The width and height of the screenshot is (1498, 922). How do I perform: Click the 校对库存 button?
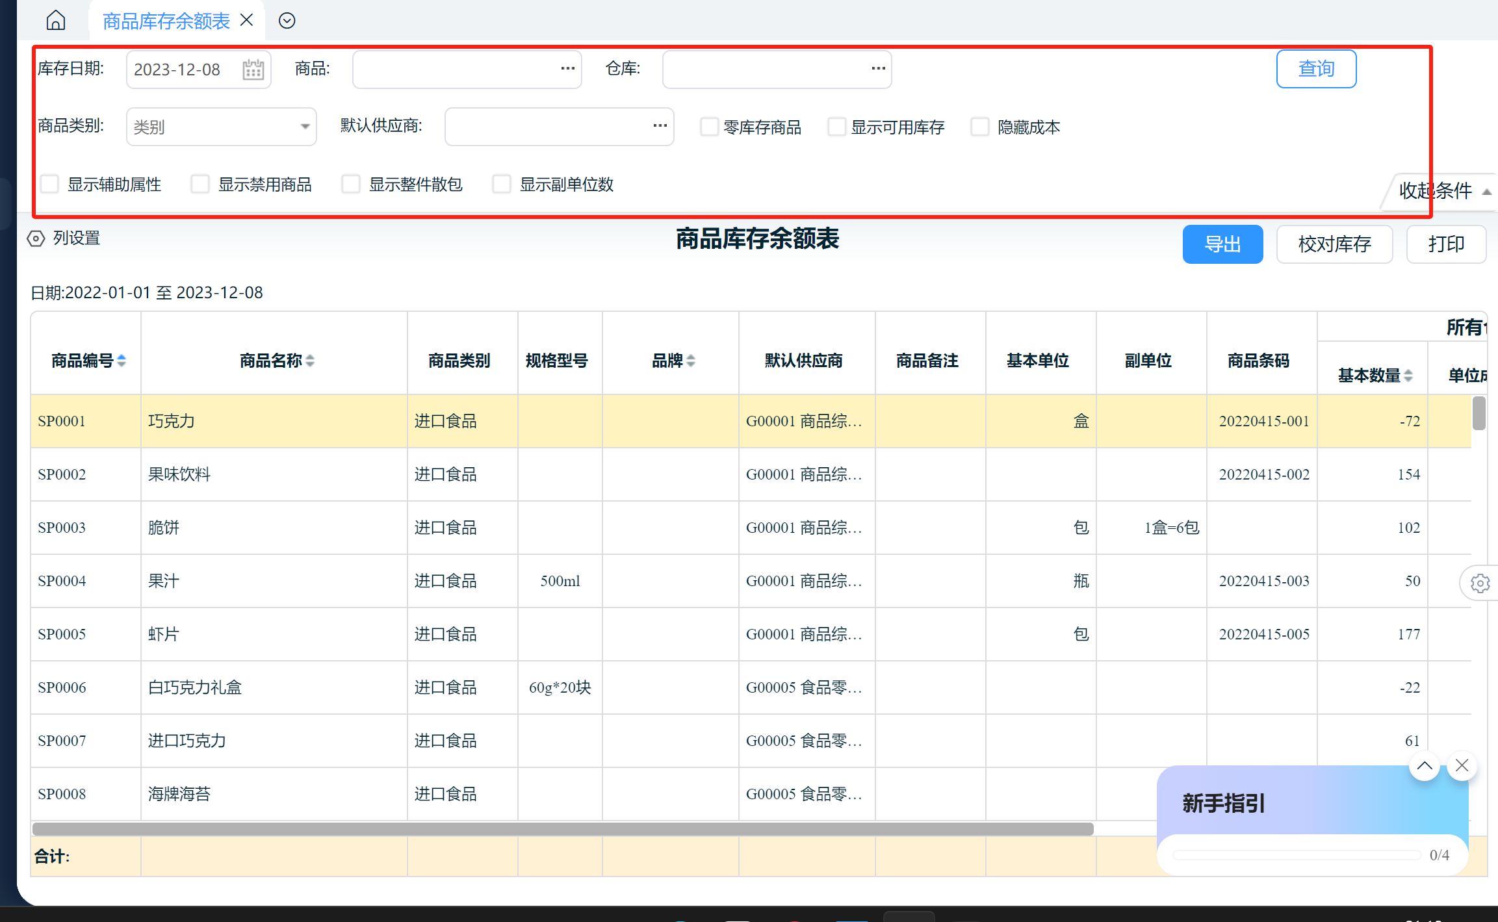click(1334, 244)
